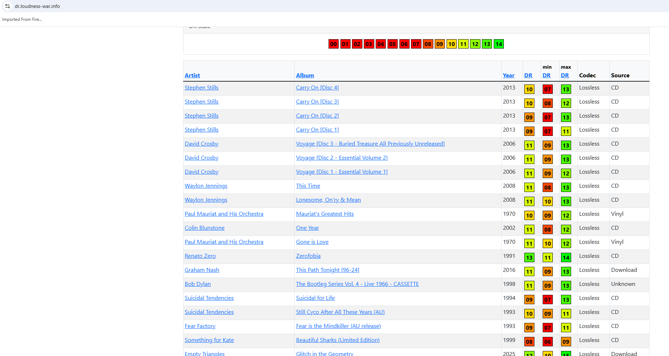669x356 pixels.
Task: Click the Codec column header
Action: 587,76
